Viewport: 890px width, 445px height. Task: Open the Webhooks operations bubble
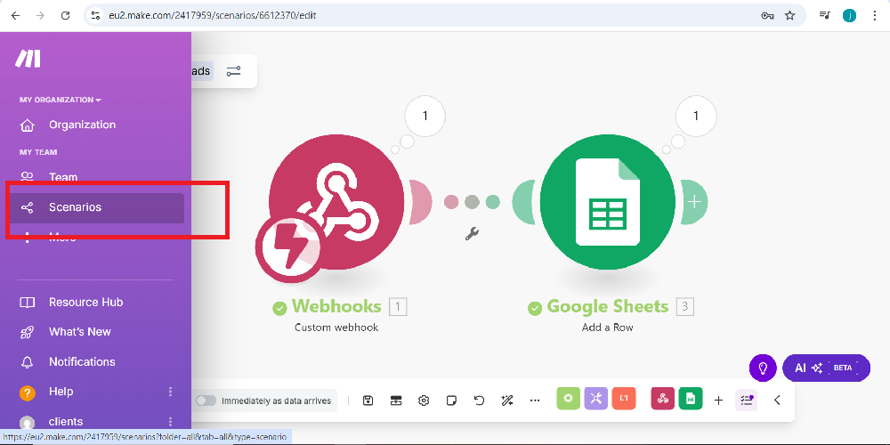pyautogui.click(x=425, y=116)
